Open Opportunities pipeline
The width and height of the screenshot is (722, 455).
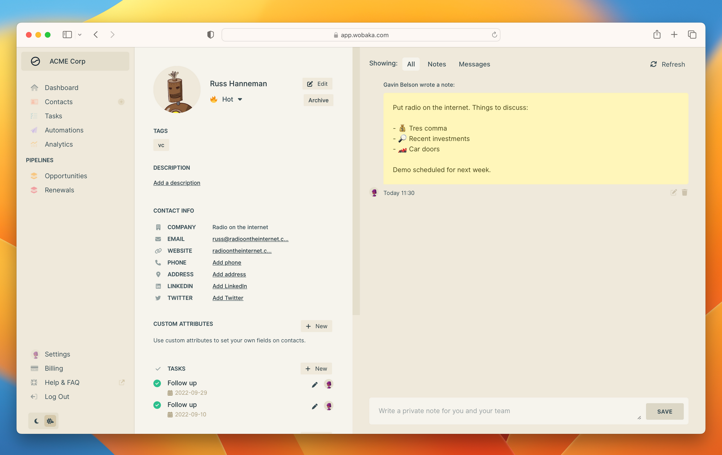66,176
